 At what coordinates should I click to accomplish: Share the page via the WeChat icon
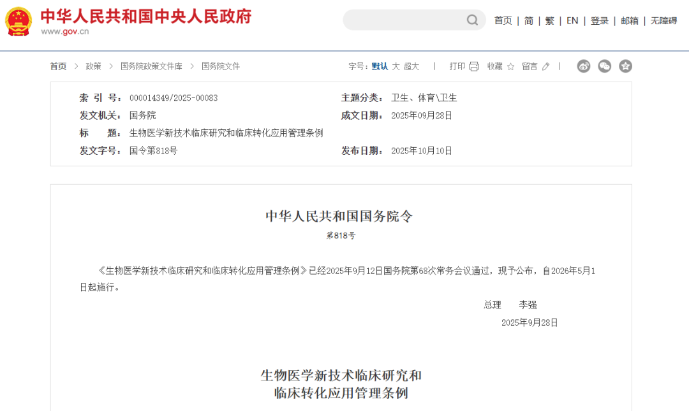(x=604, y=66)
